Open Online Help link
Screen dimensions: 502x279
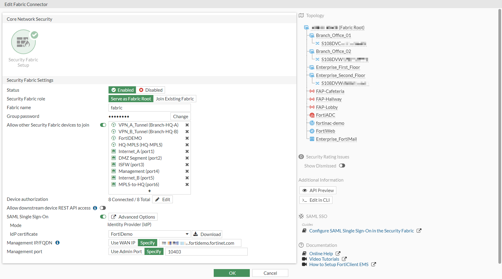321,254
